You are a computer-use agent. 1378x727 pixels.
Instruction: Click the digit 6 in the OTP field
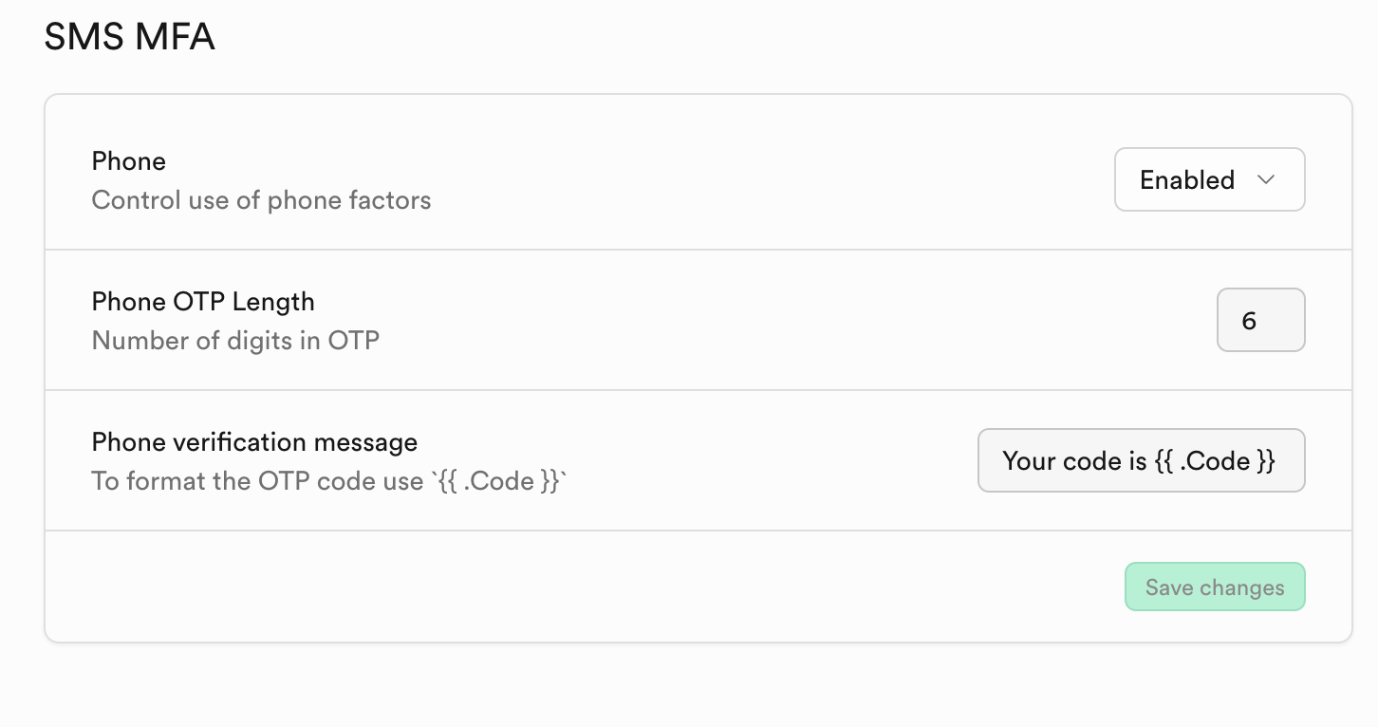1249,322
